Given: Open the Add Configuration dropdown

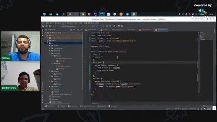Looking at the screenshot, I should tap(68, 26).
